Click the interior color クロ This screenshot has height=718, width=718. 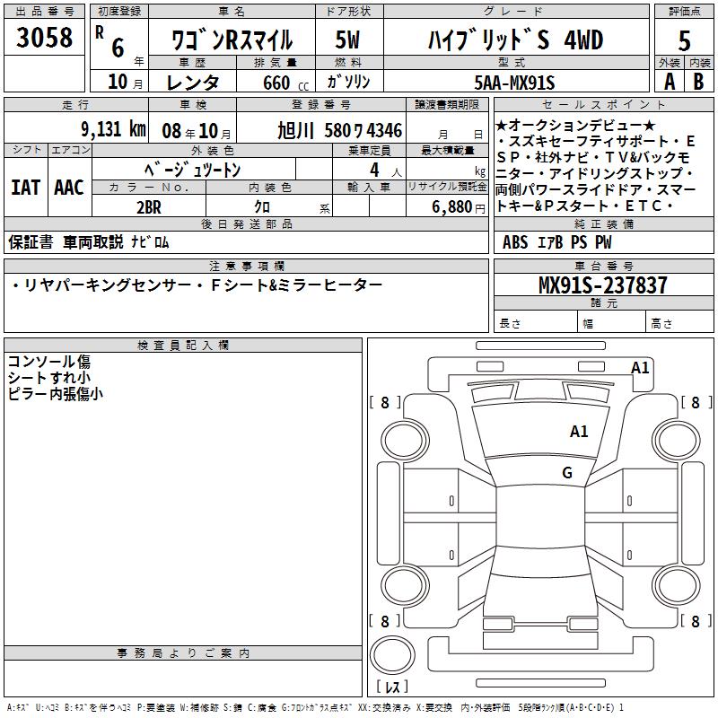(262, 207)
